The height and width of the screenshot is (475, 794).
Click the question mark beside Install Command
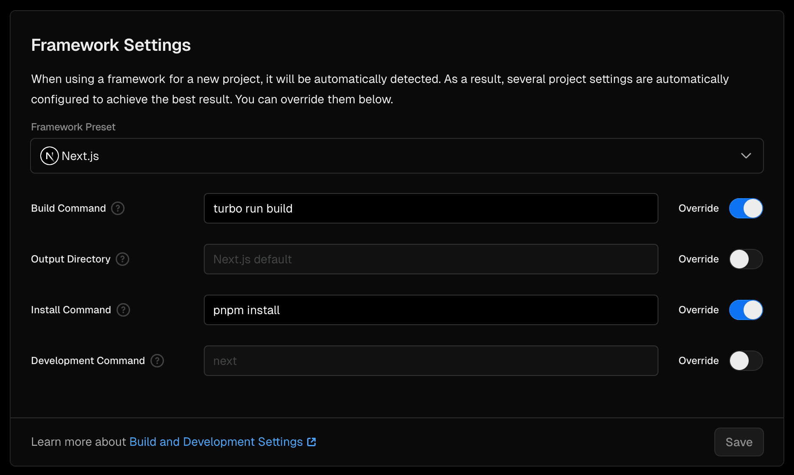coord(123,310)
